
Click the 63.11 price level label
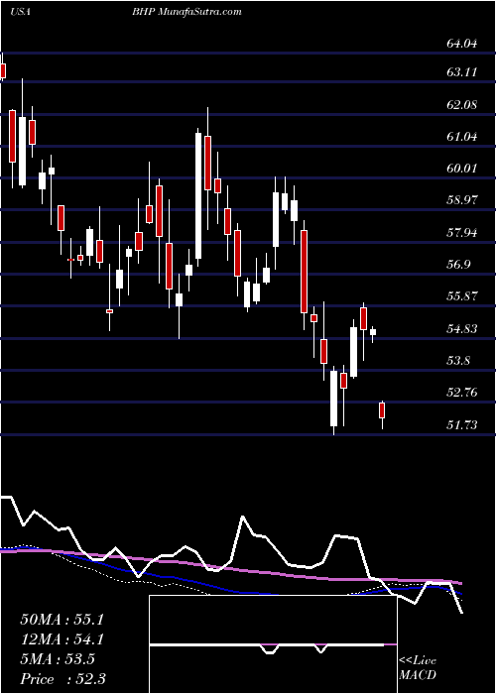coord(462,71)
